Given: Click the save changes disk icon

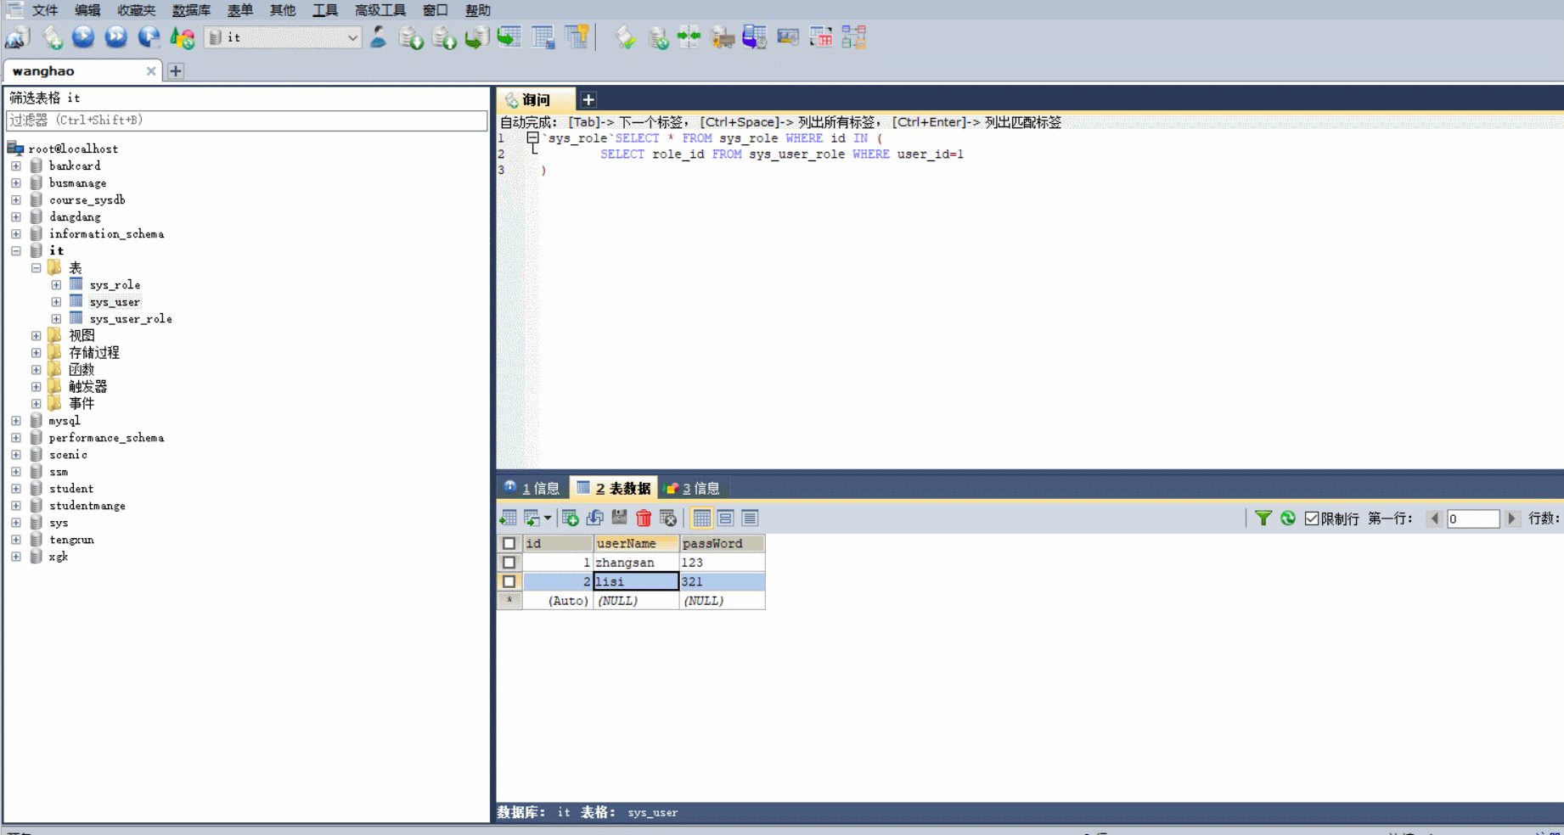Looking at the screenshot, I should point(620,518).
